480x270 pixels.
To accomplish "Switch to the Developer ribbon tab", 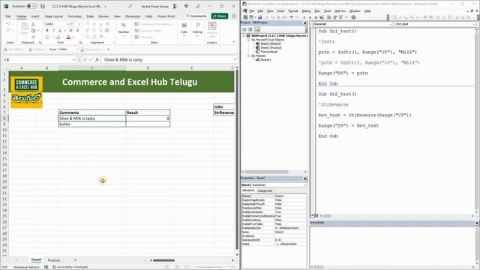I will click(133, 16).
